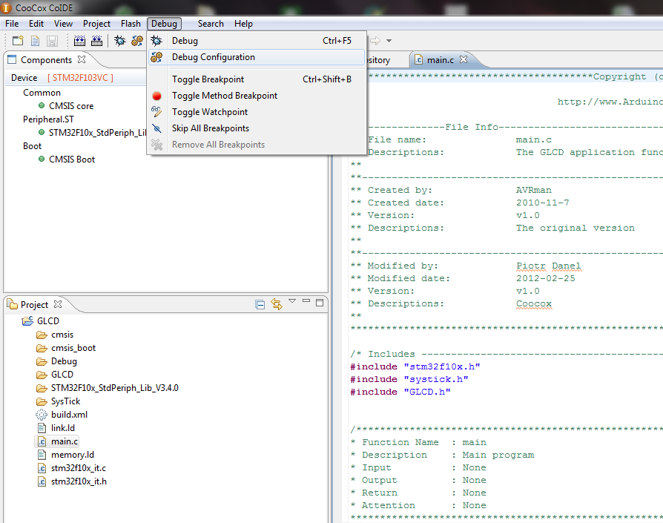Open the Search menu
The image size is (663, 523).
(211, 24)
